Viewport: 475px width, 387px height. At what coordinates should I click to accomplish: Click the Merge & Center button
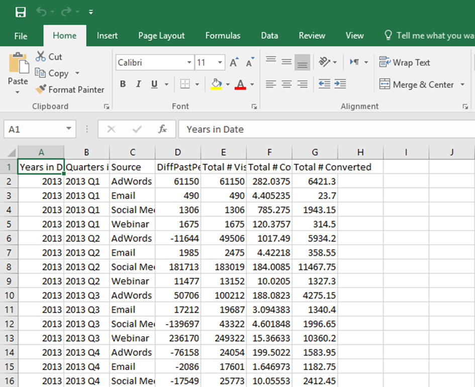(x=417, y=84)
